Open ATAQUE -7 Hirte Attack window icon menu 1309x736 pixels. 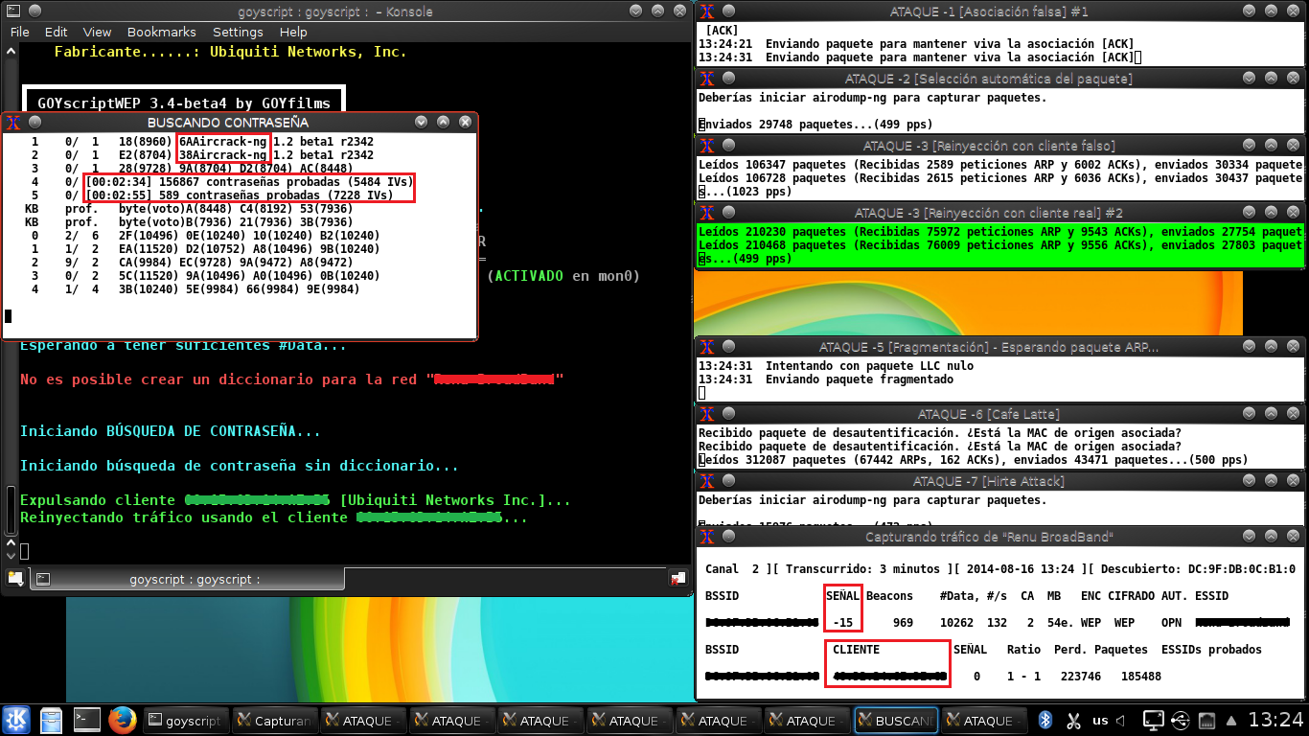(706, 481)
